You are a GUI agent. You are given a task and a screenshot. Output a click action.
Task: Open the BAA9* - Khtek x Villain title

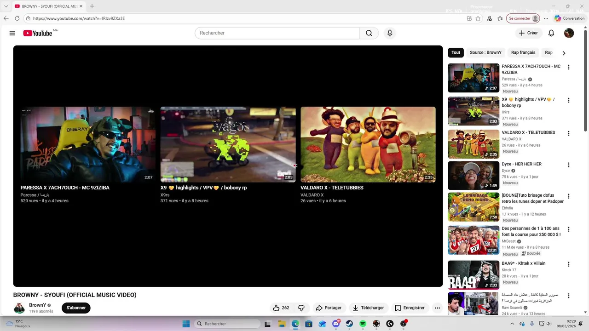(x=523, y=263)
